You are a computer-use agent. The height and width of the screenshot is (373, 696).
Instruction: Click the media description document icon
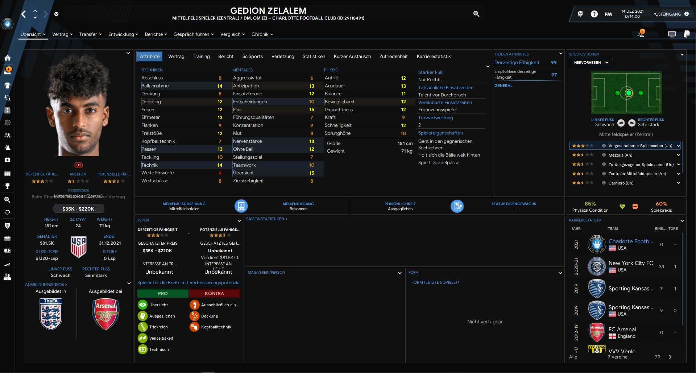tap(241, 206)
